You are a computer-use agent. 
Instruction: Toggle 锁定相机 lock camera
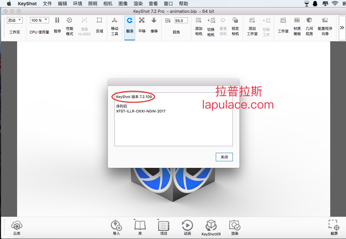235,26
